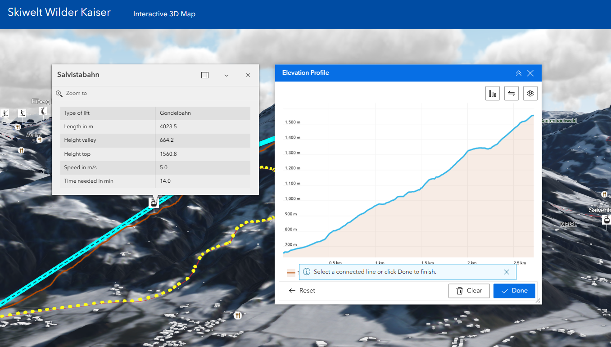Open Elevation Profile settings gear
The width and height of the screenshot is (611, 347).
530,94
